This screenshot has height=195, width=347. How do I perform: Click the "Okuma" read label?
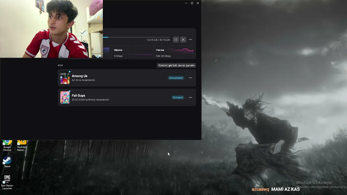[118, 50]
